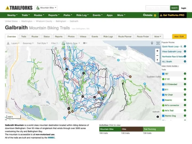Image resolution: width=192 pixels, height=144 pixels.
Task: Go to Washington breadcrumb
Action: 27,21
